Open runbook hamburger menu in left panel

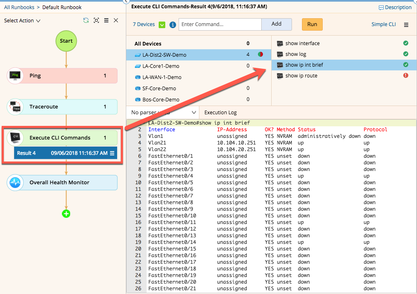click(106, 20)
